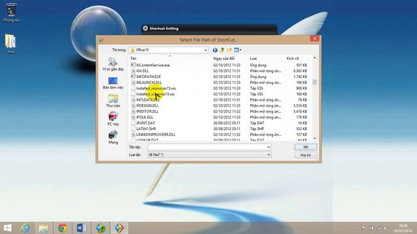417x234 pixels.
Task: Click the flag Action Center tray icon
Action: point(364,228)
